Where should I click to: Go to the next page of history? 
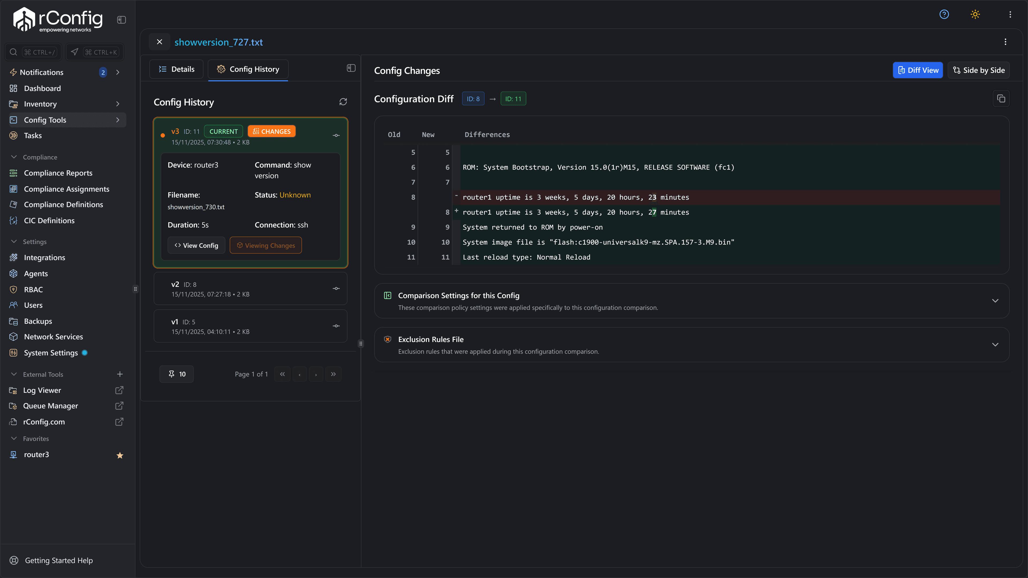[316, 374]
